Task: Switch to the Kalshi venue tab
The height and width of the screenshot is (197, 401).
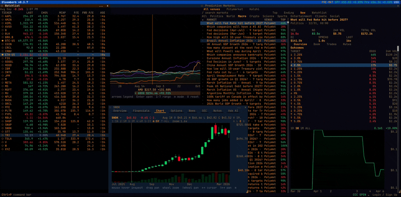Action: pos(254,9)
